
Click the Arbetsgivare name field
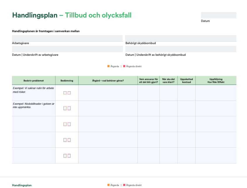tap(67, 38)
